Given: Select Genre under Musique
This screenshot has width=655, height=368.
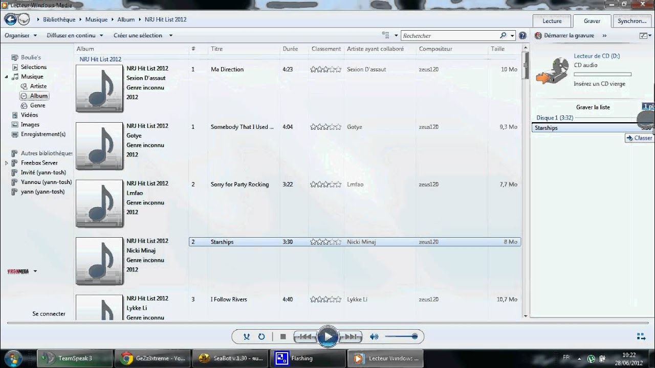Looking at the screenshot, I should coord(37,105).
